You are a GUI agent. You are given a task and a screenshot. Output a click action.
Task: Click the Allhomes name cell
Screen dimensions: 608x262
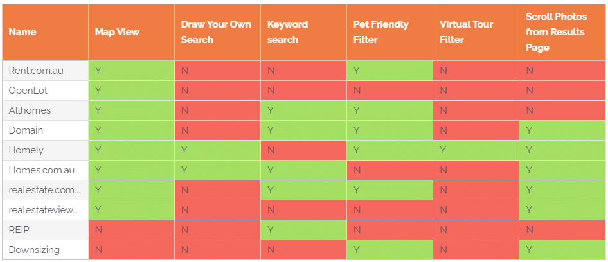(x=46, y=110)
